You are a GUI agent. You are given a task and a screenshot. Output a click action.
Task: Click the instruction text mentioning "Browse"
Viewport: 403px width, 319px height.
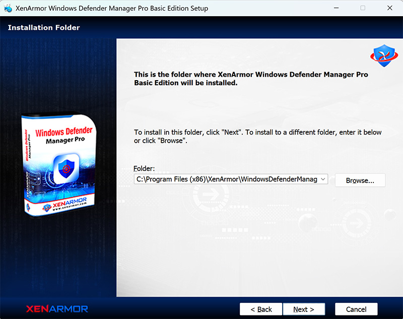[257, 136]
